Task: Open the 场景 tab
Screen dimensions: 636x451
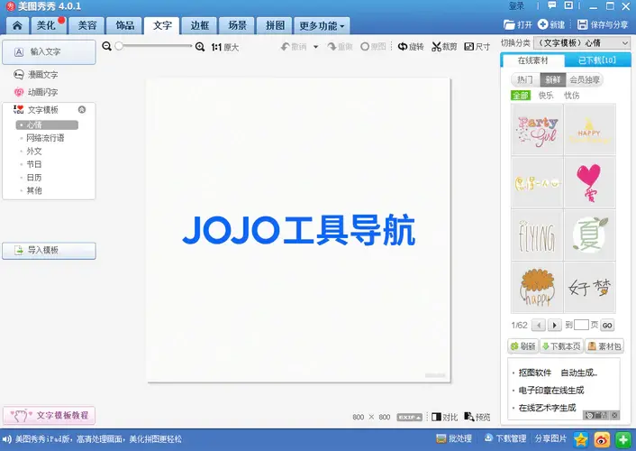Action: [237, 25]
